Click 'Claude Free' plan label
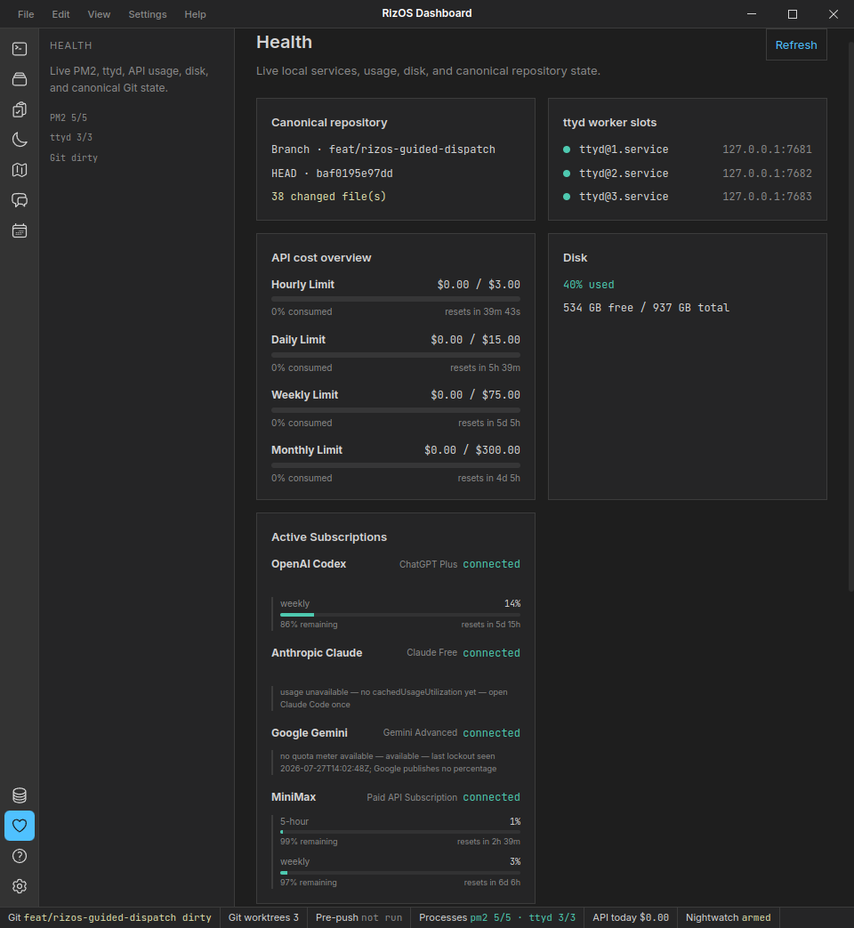The image size is (854, 928). coord(431,653)
